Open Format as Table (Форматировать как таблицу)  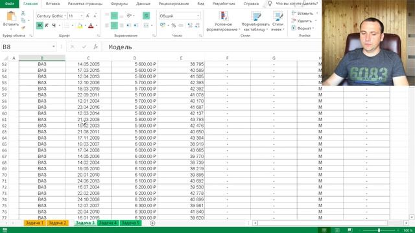255,21
